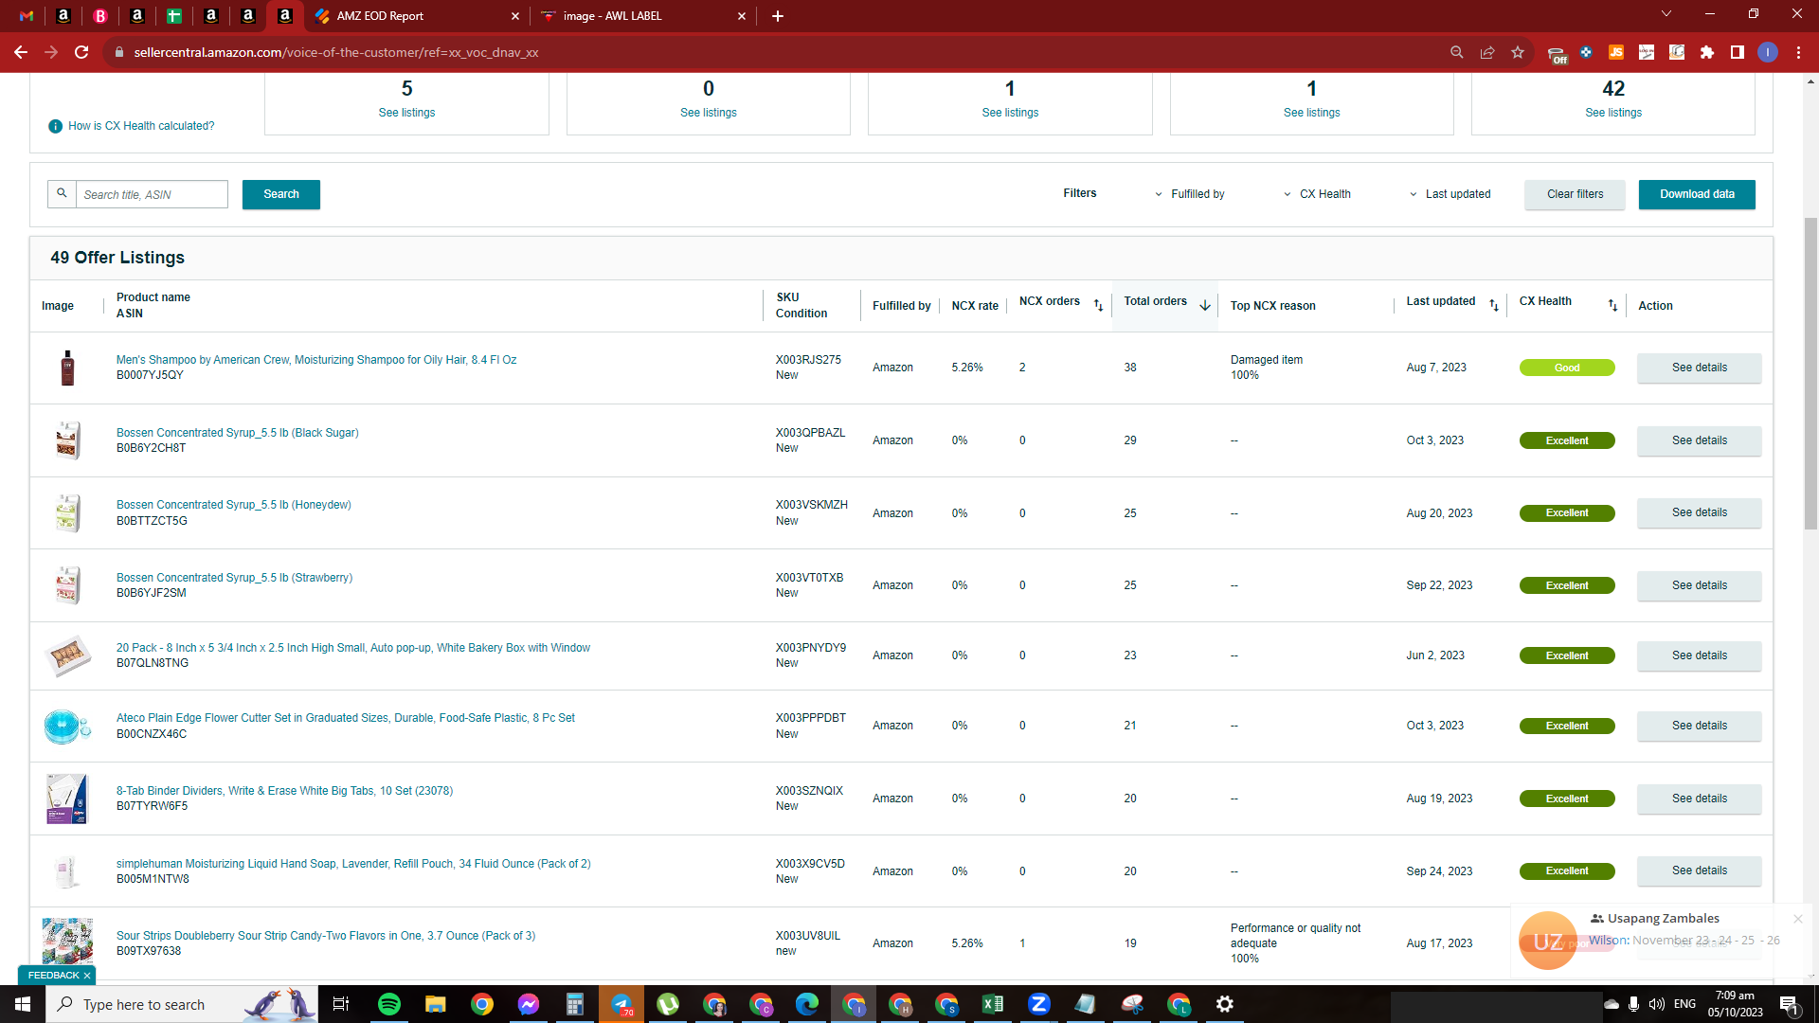Click the browser address bar URL

point(336,52)
